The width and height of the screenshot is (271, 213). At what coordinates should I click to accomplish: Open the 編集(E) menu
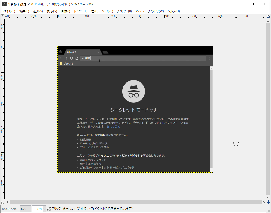point(24,11)
